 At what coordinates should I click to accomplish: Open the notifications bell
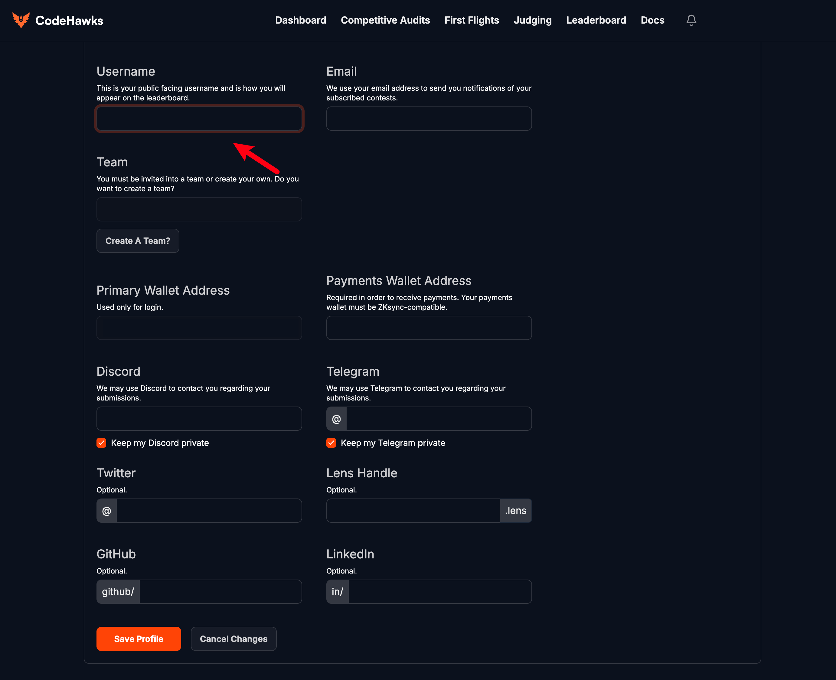coord(691,20)
